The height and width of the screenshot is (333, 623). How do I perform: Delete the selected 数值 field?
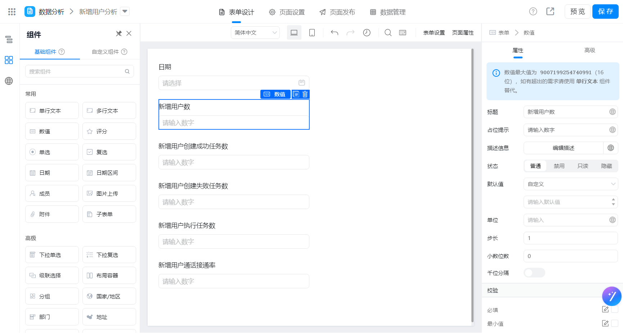coord(305,94)
